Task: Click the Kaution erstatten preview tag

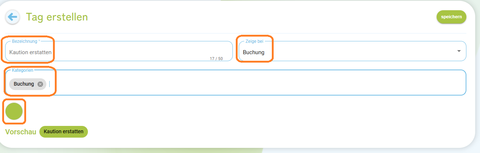Action: tap(64, 132)
